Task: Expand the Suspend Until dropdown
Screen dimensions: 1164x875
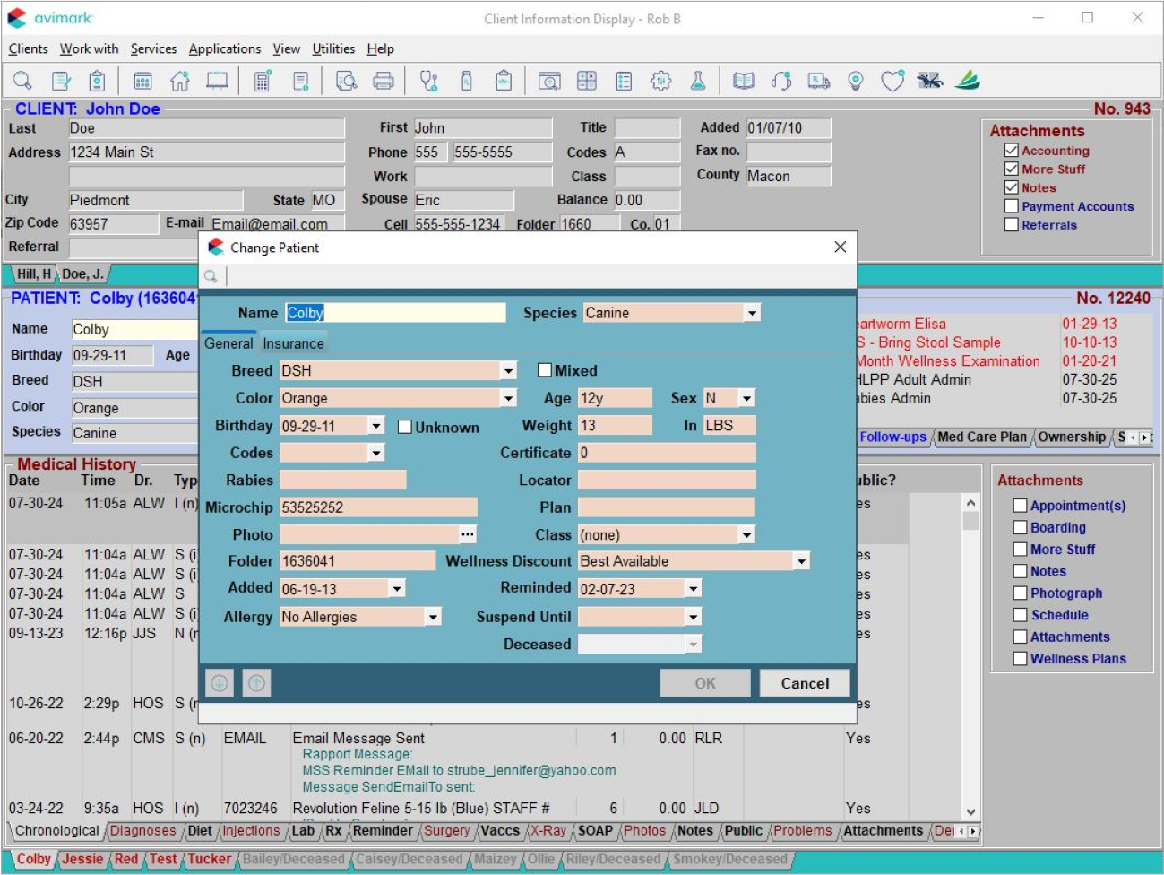Action: coord(693,617)
